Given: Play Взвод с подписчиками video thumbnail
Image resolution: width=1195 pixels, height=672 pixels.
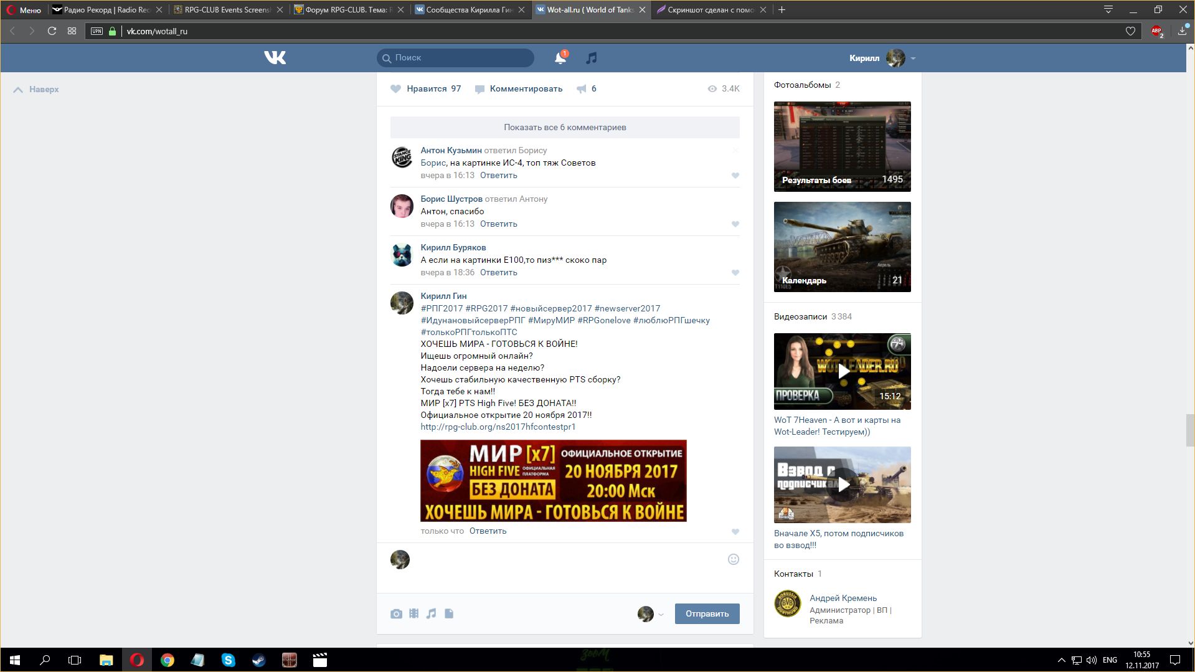Looking at the screenshot, I should tap(842, 485).
